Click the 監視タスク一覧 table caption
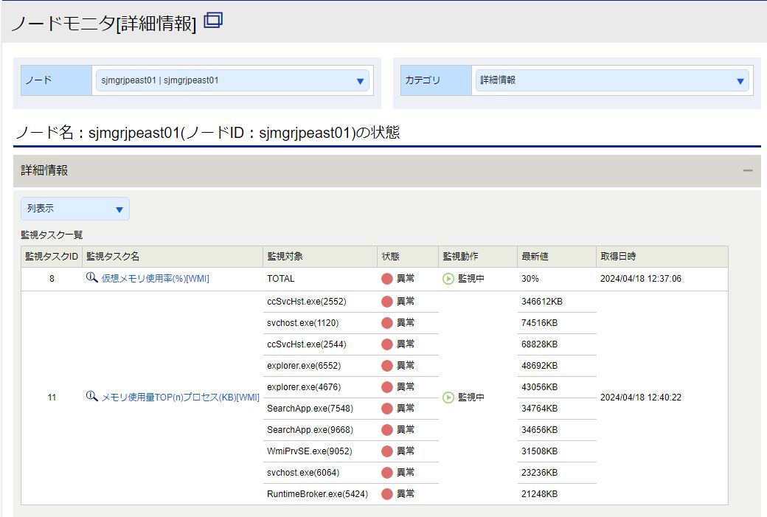Image resolution: width=767 pixels, height=517 pixels. [x=52, y=235]
